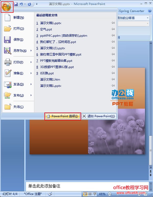Click the 打开 folder icon
The width and height of the screenshot is (153, 197).
(8, 28)
